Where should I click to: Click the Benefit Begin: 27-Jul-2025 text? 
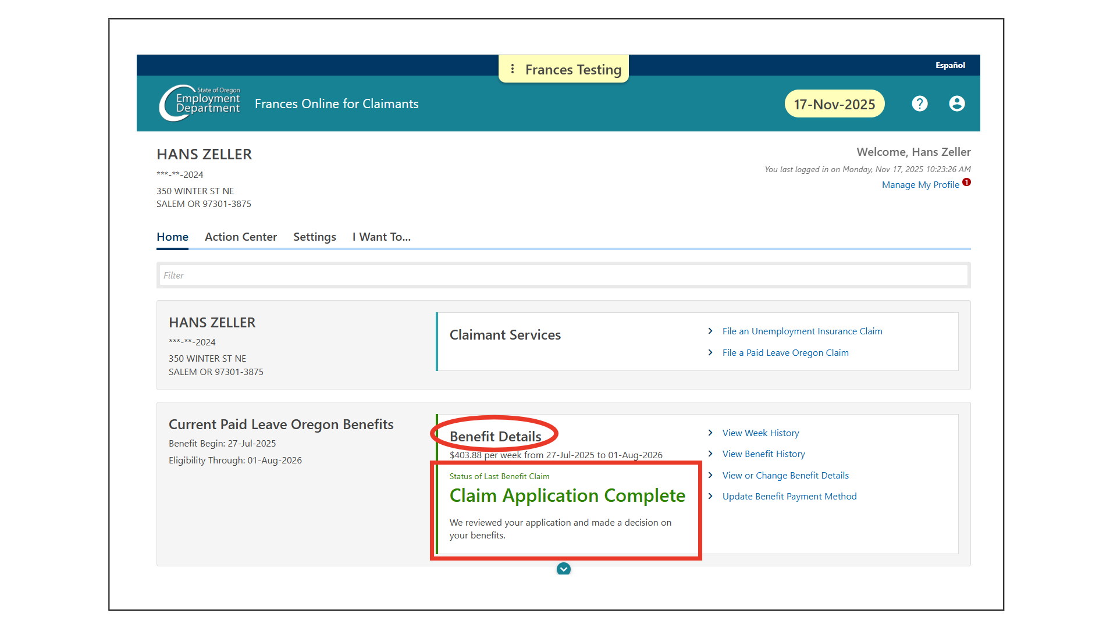coord(222,443)
